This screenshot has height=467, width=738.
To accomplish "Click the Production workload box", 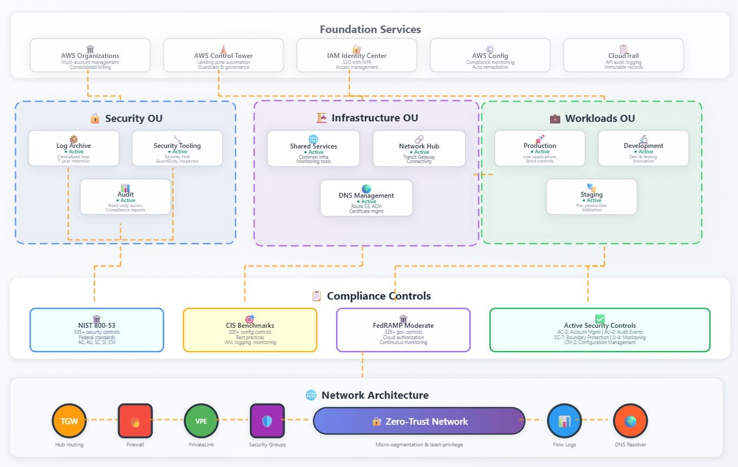I will pyautogui.click(x=540, y=148).
